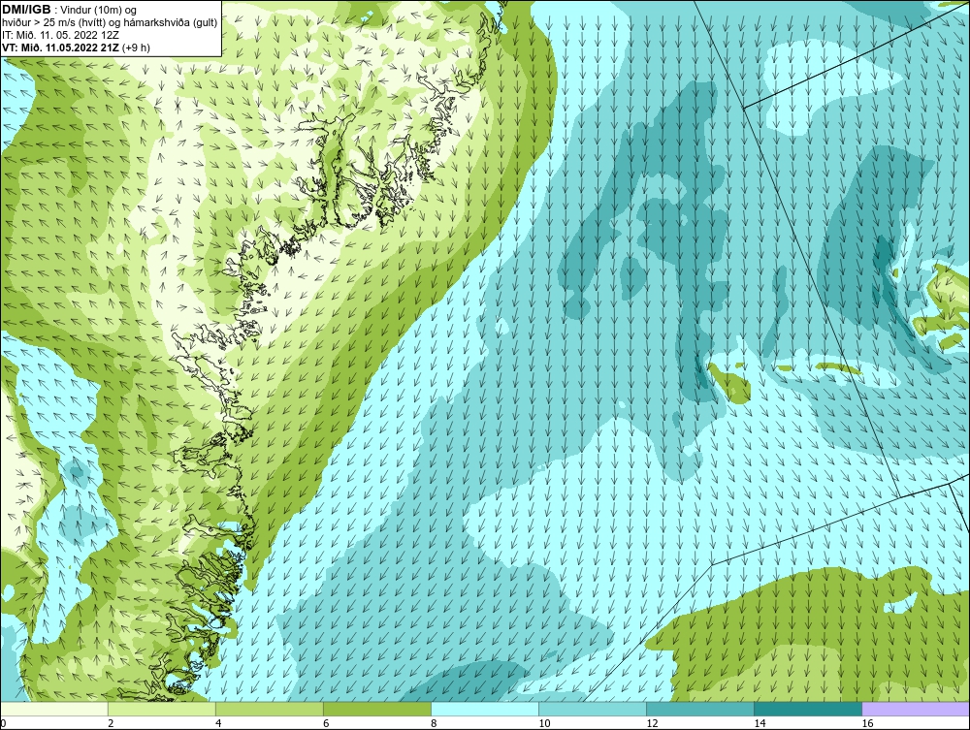970x730 pixels.
Task: Click the 8–10 m/s light cyan legend swatch
Action: click(485, 709)
